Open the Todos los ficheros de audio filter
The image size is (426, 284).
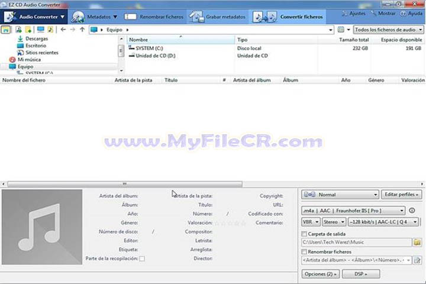[x=389, y=30]
